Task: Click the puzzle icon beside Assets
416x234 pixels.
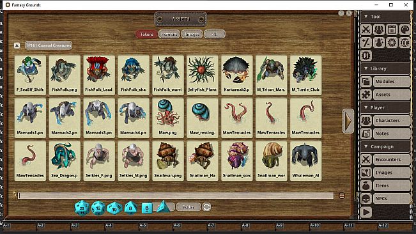Action: 366,95
